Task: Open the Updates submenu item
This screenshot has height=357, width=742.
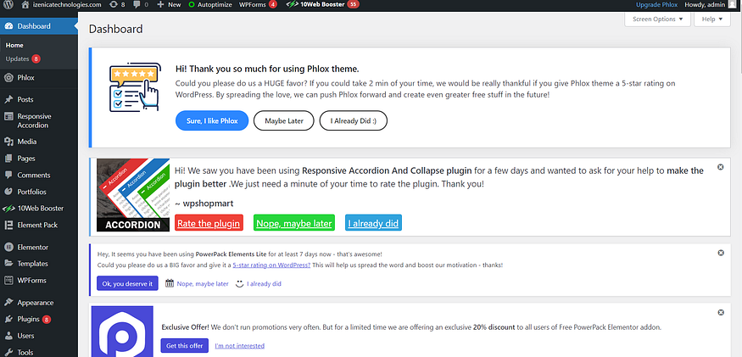Action: coord(18,59)
